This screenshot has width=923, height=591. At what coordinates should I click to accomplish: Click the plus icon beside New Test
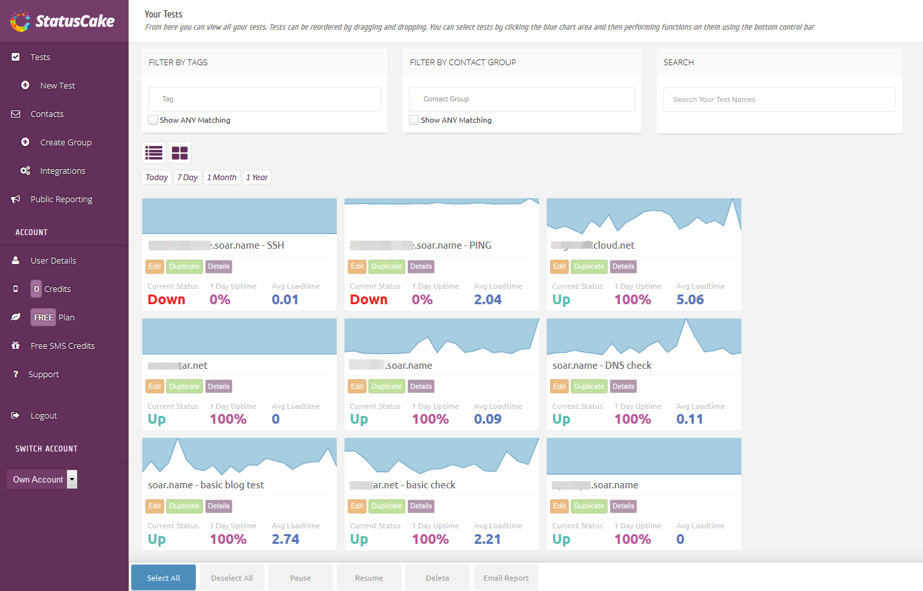[25, 85]
